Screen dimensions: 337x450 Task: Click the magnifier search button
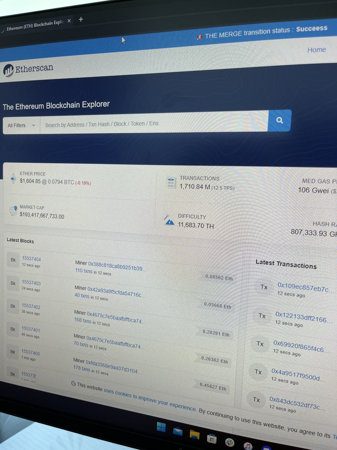(x=279, y=120)
